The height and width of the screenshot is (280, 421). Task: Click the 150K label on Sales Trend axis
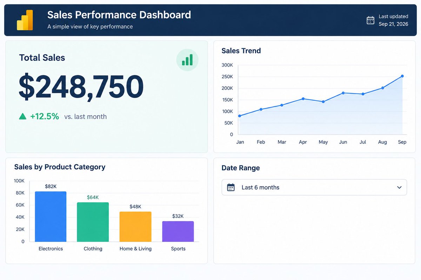[x=227, y=100]
